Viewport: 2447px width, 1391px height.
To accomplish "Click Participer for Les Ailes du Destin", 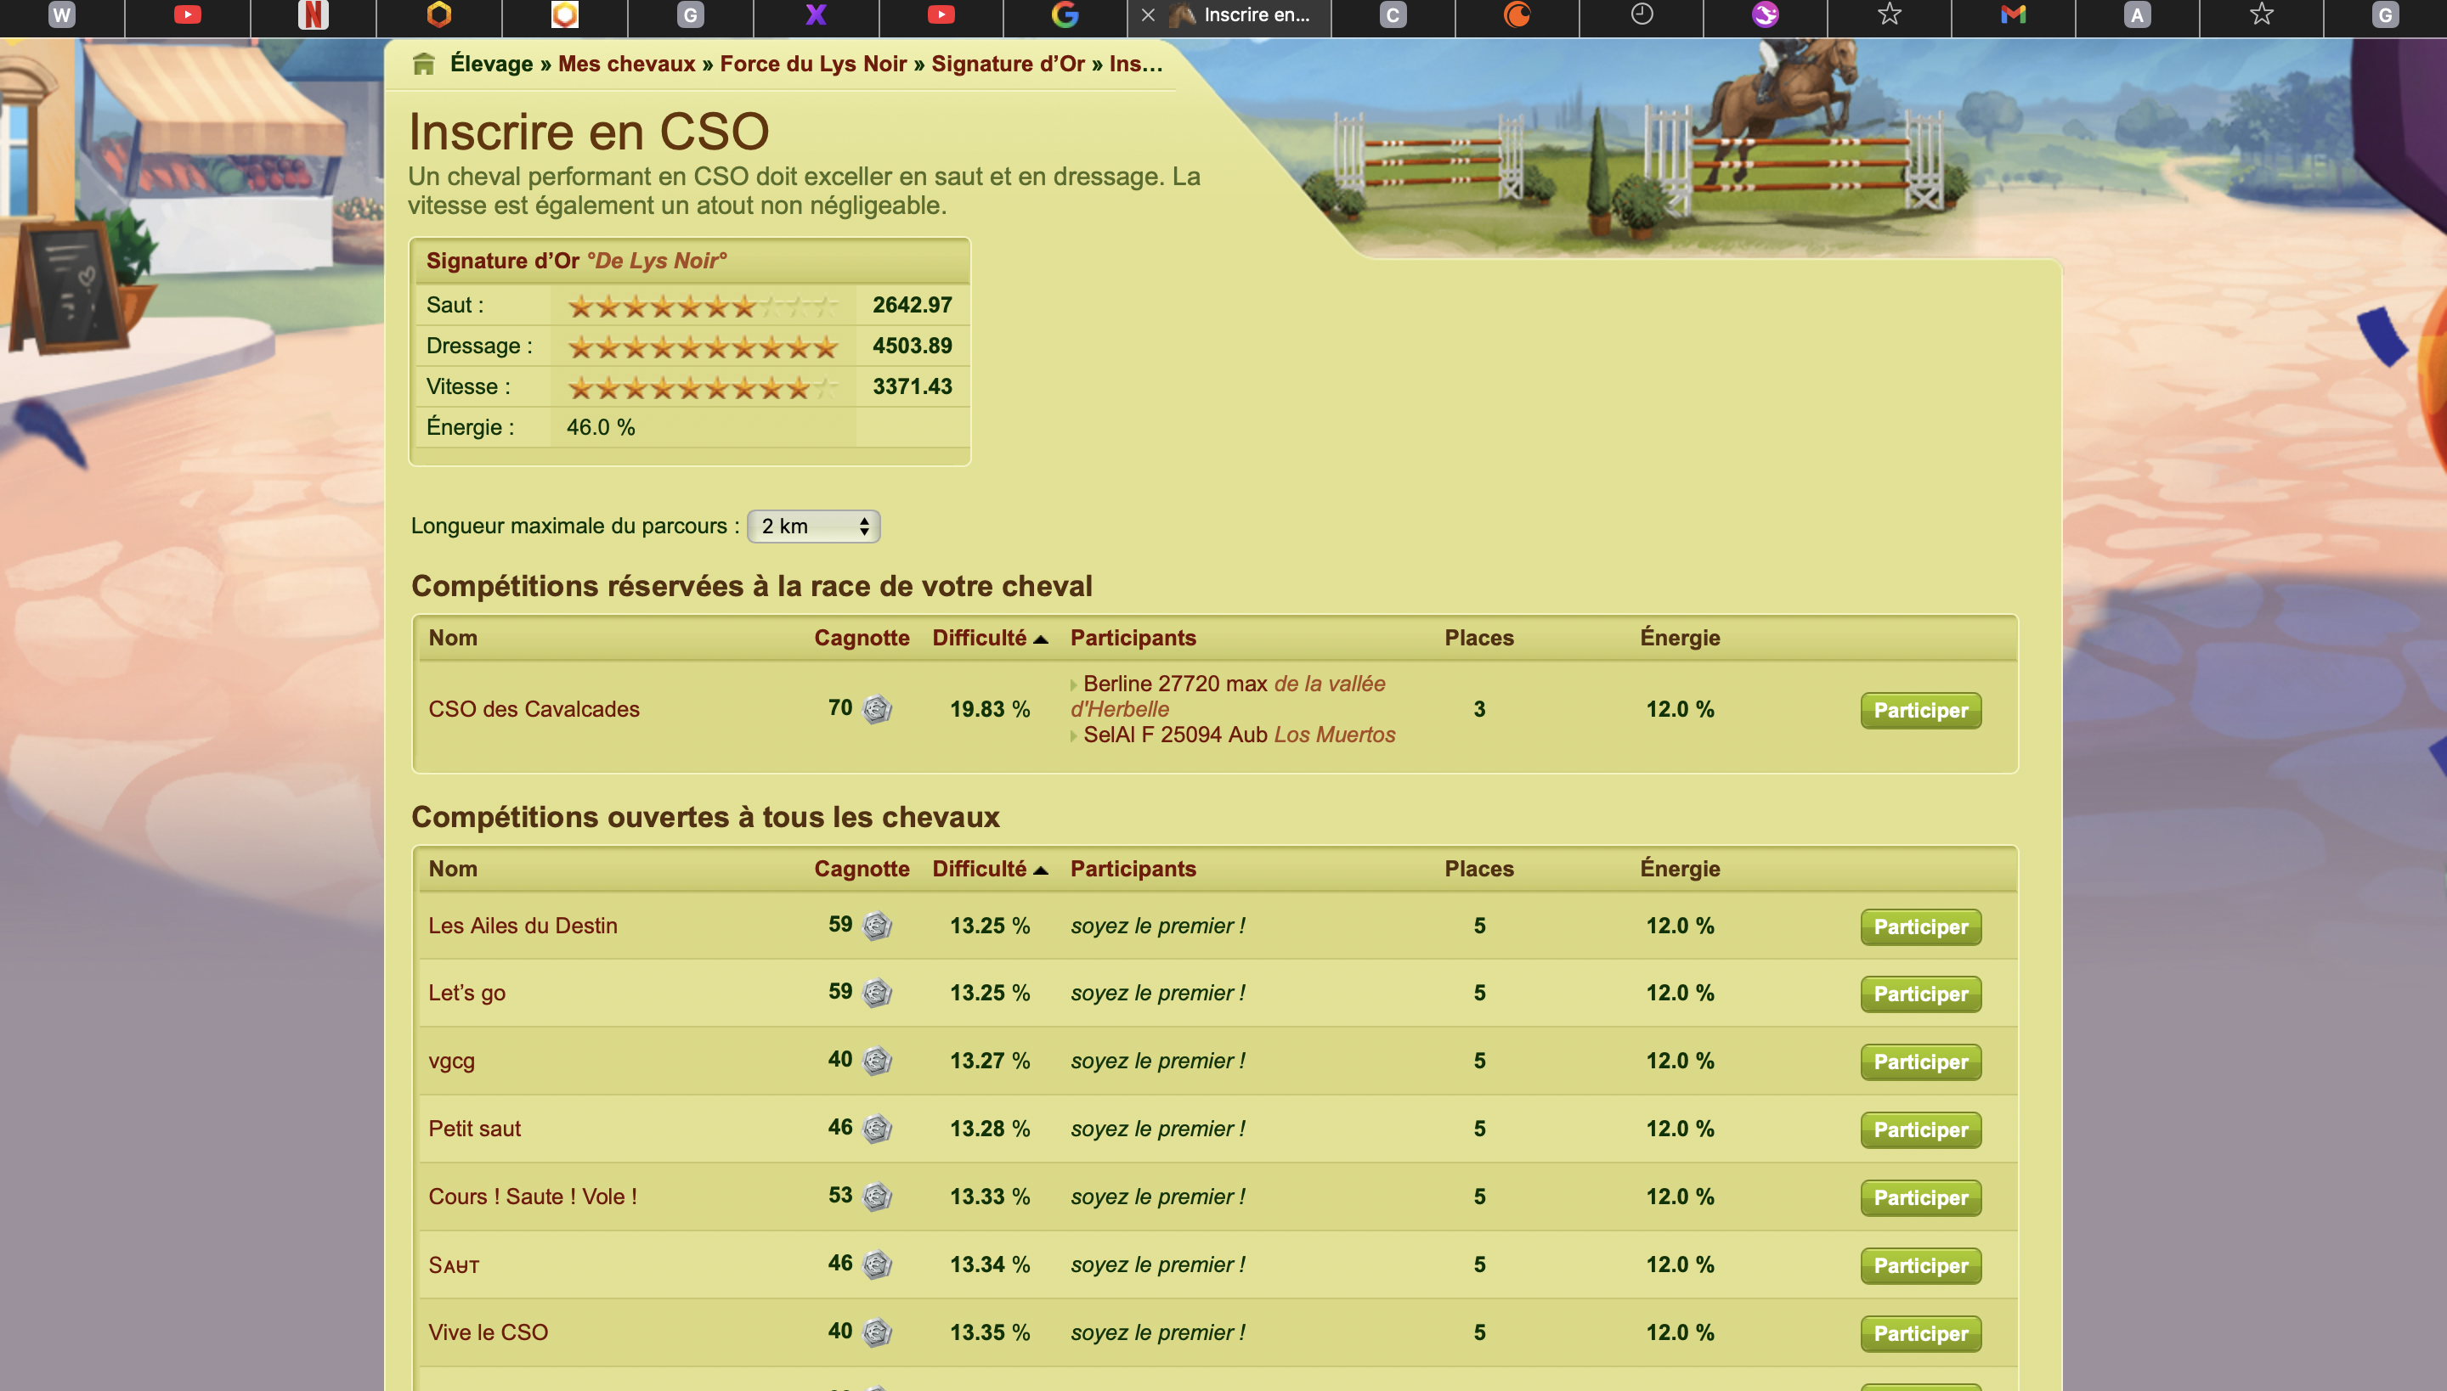I will coord(1919,926).
